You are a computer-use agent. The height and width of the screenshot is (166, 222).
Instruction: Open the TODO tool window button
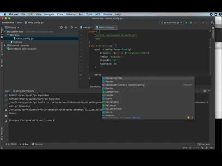(x=11, y=144)
